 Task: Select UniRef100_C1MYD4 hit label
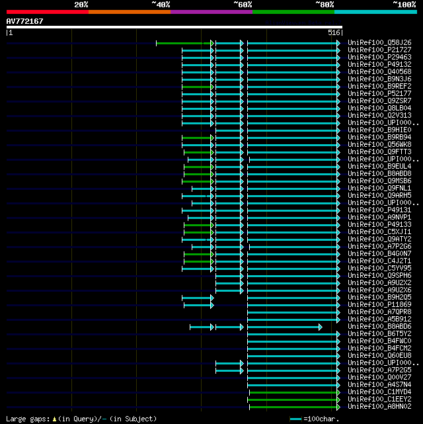379,392
